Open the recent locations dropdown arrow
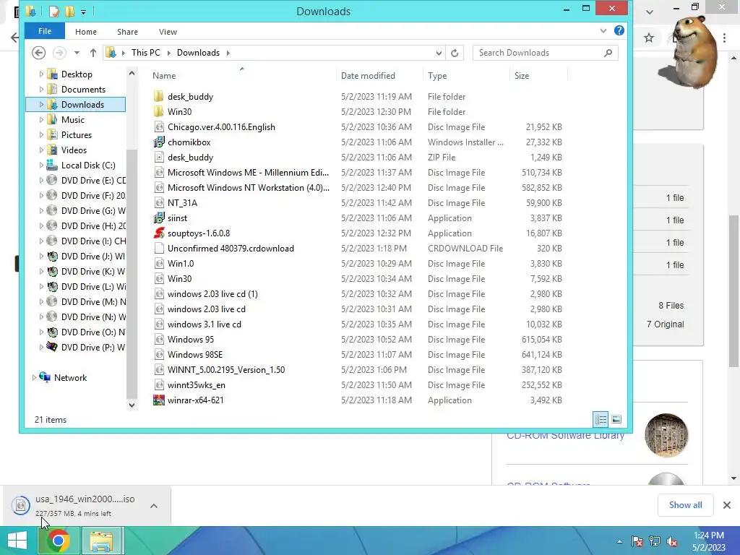 (x=77, y=53)
